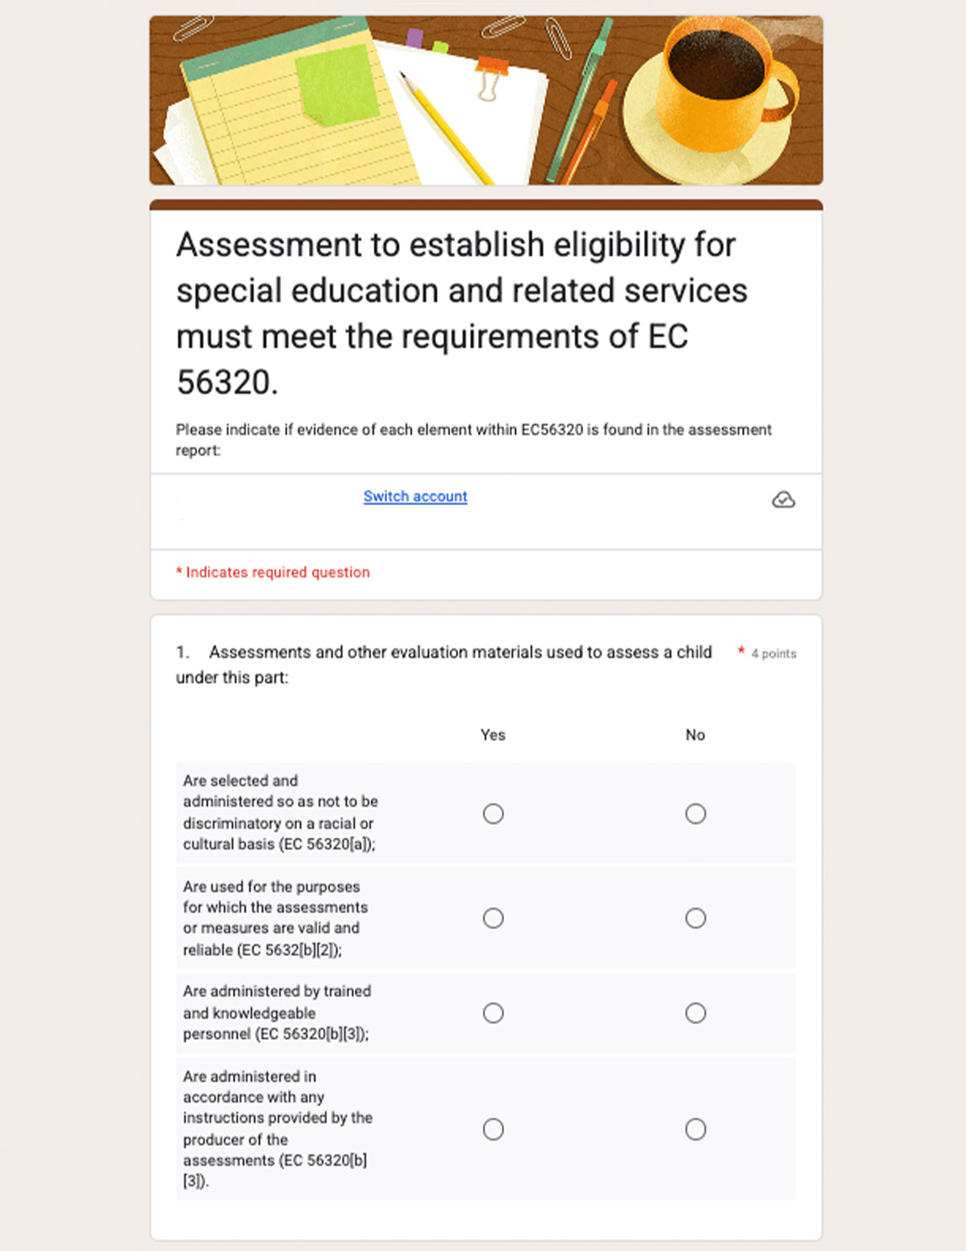Click the draft saved cloud icon
This screenshot has width=966, height=1251.
[x=783, y=499]
